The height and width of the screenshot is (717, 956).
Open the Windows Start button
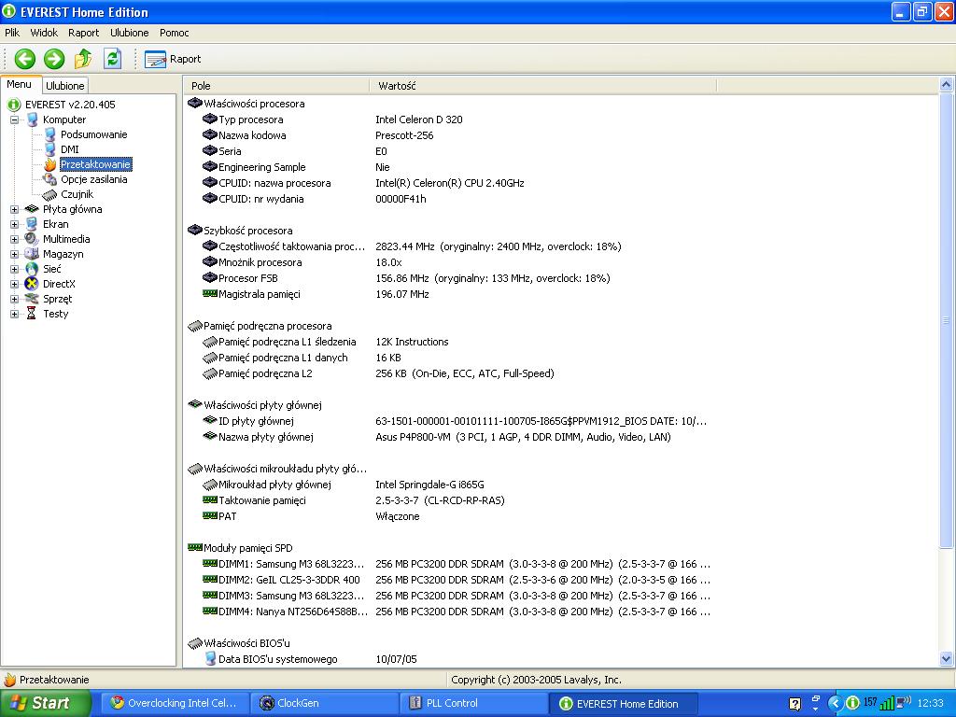(x=45, y=703)
